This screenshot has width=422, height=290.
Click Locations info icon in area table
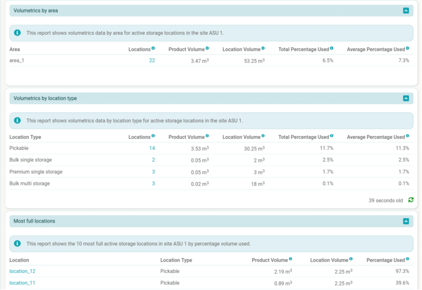click(x=153, y=48)
